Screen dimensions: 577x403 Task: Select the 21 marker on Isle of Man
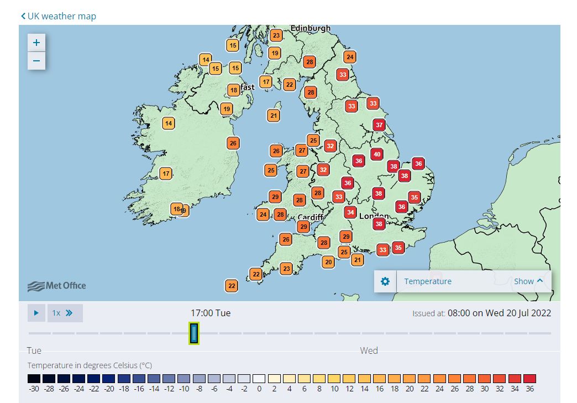tap(274, 116)
